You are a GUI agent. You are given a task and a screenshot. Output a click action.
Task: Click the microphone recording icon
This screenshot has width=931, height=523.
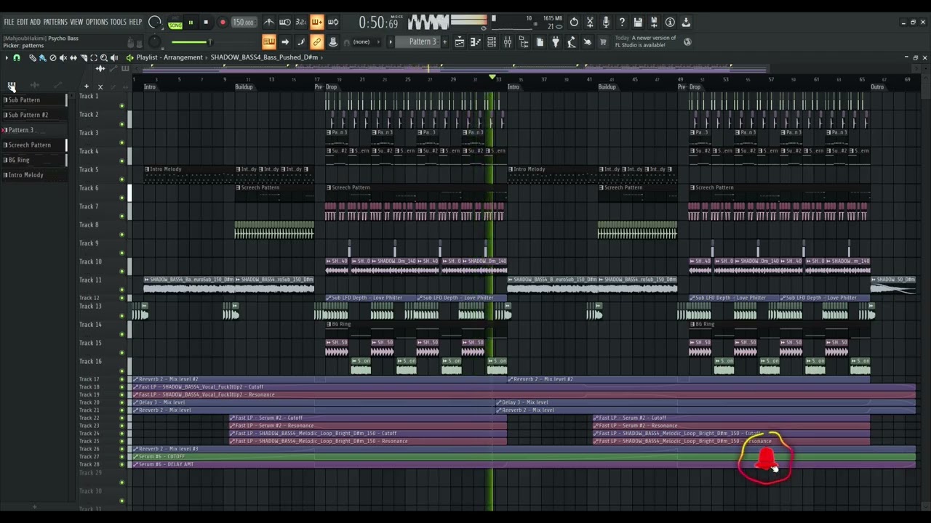point(606,22)
